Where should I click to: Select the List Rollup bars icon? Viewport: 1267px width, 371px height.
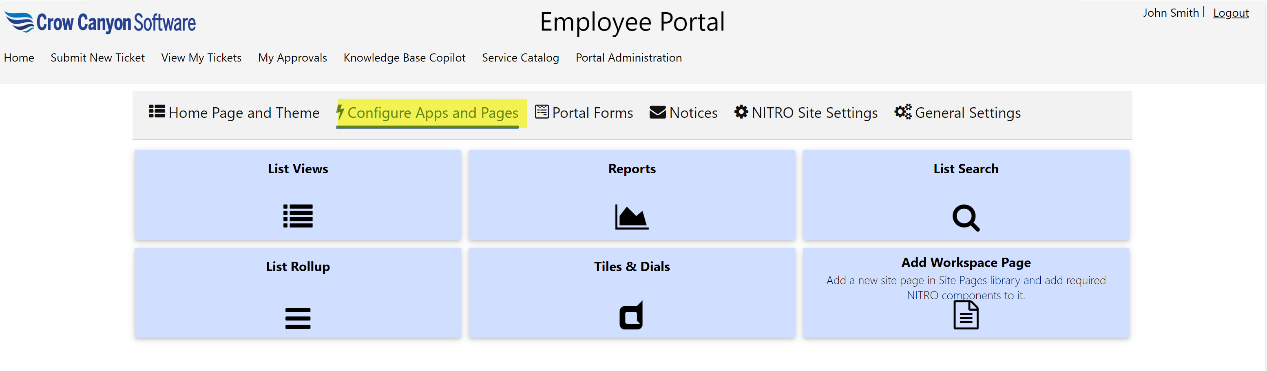(x=298, y=318)
